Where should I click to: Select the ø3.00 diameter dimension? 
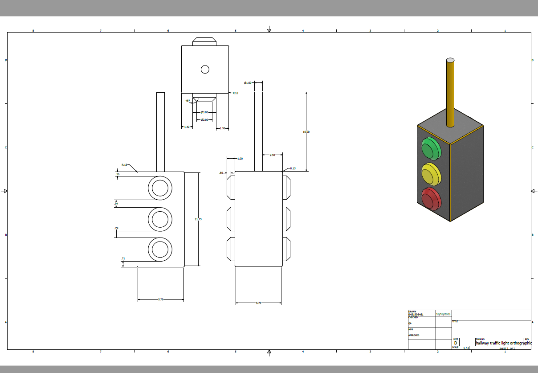(204, 112)
